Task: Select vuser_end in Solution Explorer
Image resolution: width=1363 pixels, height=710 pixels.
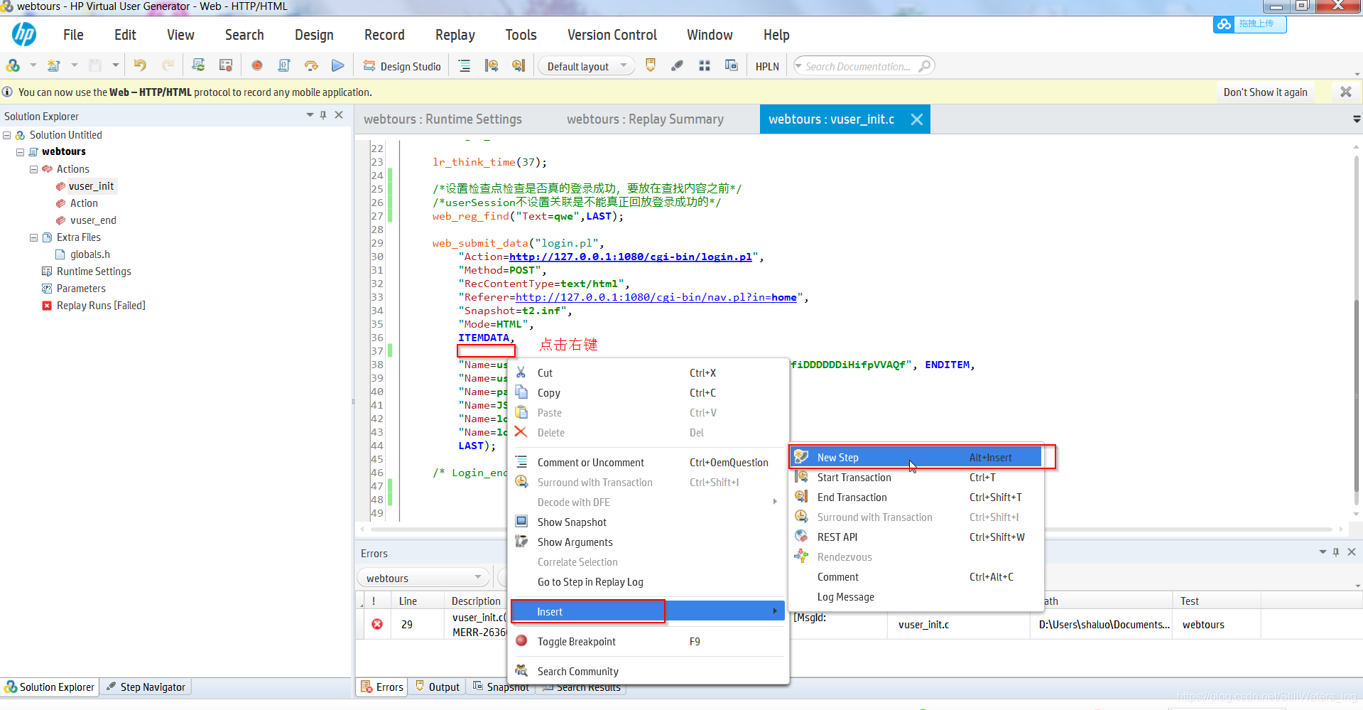Action: click(x=93, y=220)
